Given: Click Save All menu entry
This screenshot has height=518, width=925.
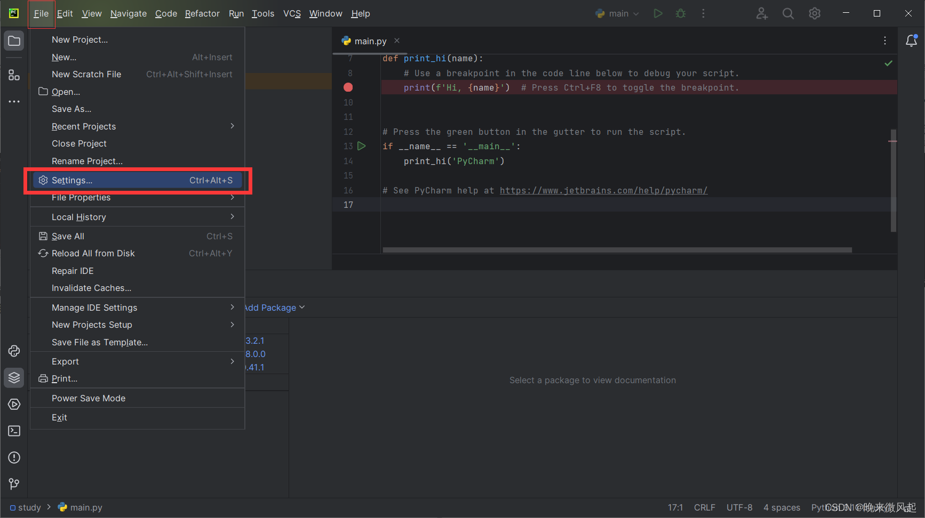Looking at the screenshot, I should coord(138,236).
